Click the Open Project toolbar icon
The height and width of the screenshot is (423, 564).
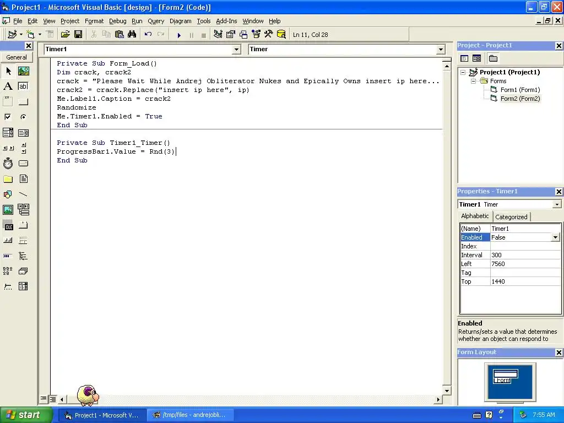click(65, 35)
